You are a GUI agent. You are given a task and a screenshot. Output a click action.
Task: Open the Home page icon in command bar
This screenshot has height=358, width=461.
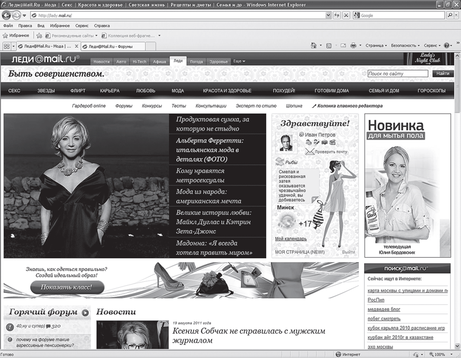tap(313, 46)
